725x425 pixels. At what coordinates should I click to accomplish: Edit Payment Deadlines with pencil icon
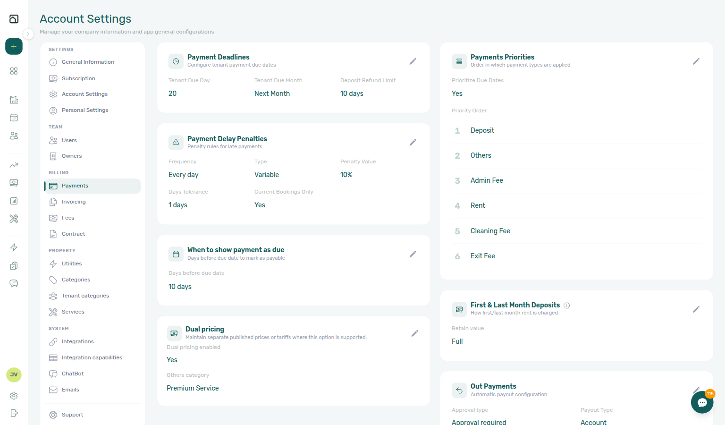point(413,61)
